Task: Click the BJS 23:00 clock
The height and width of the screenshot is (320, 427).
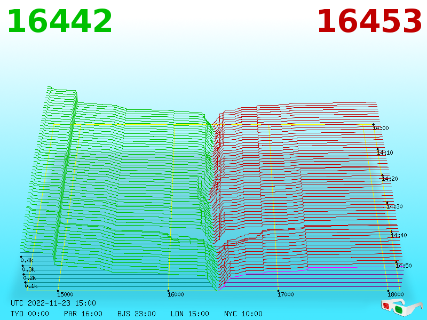Action: click(x=137, y=314)
